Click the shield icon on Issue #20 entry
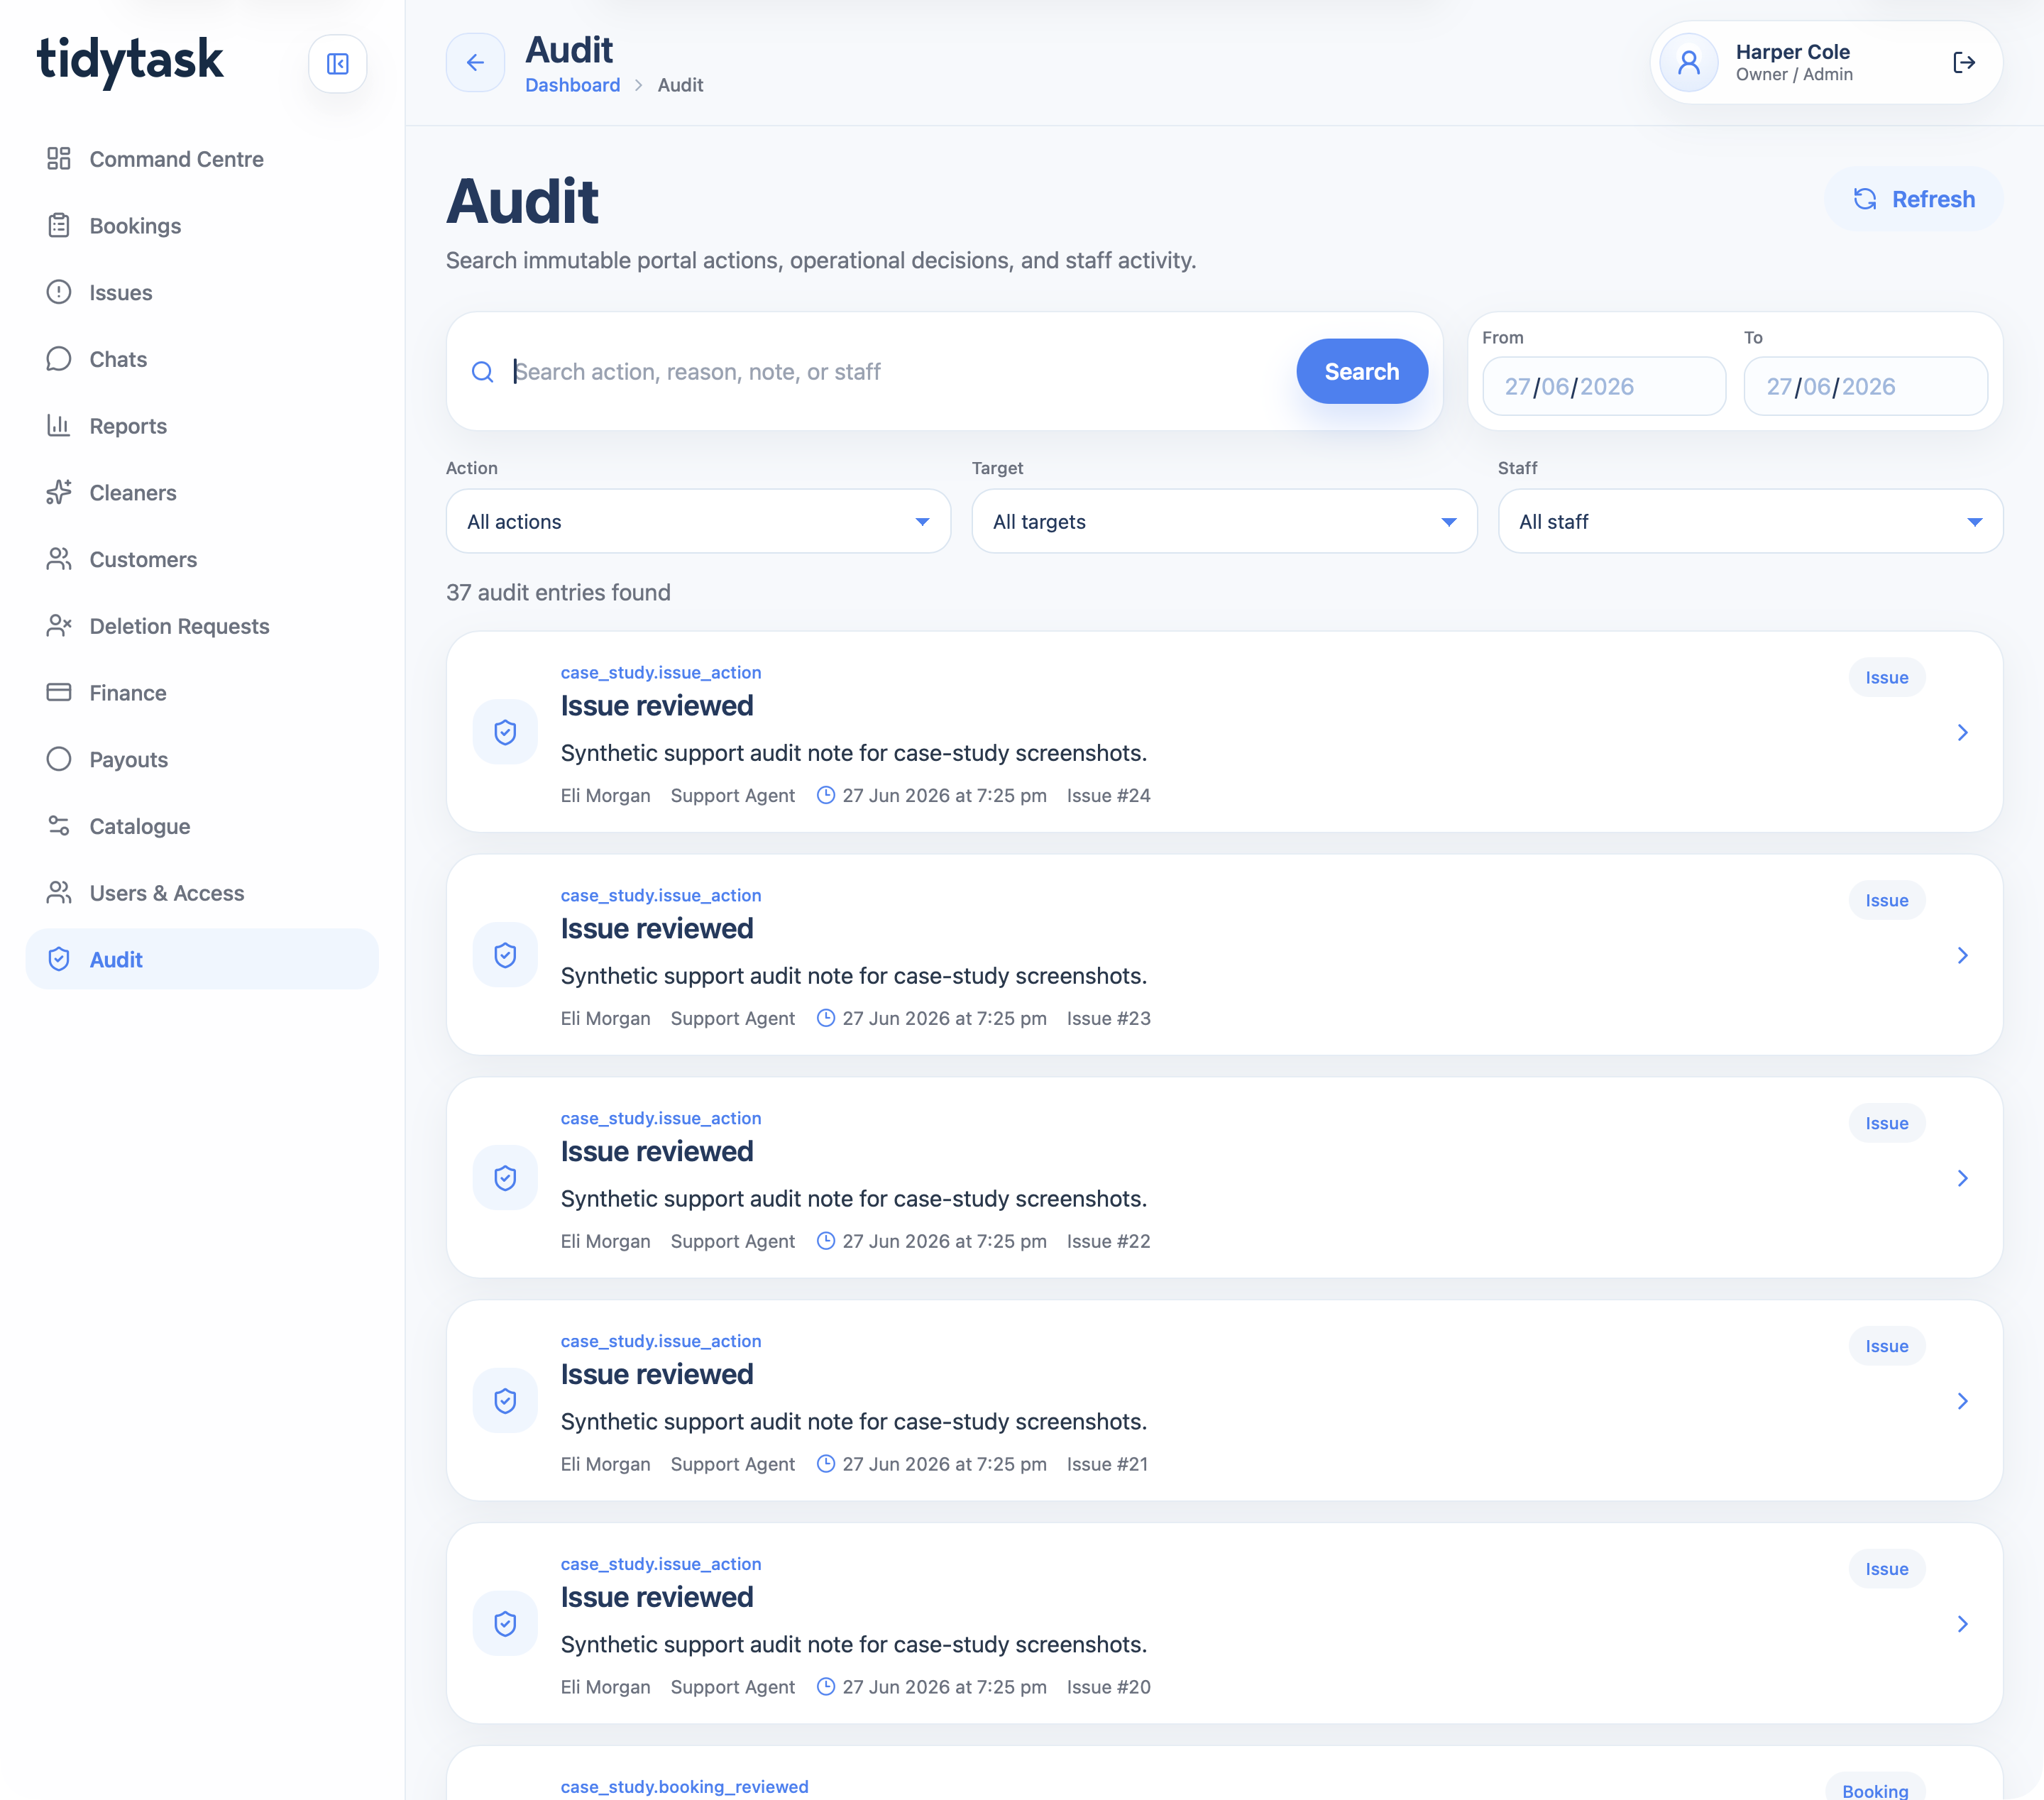The height and width of the screenshot is (1800, 2044). point(505,1624)
